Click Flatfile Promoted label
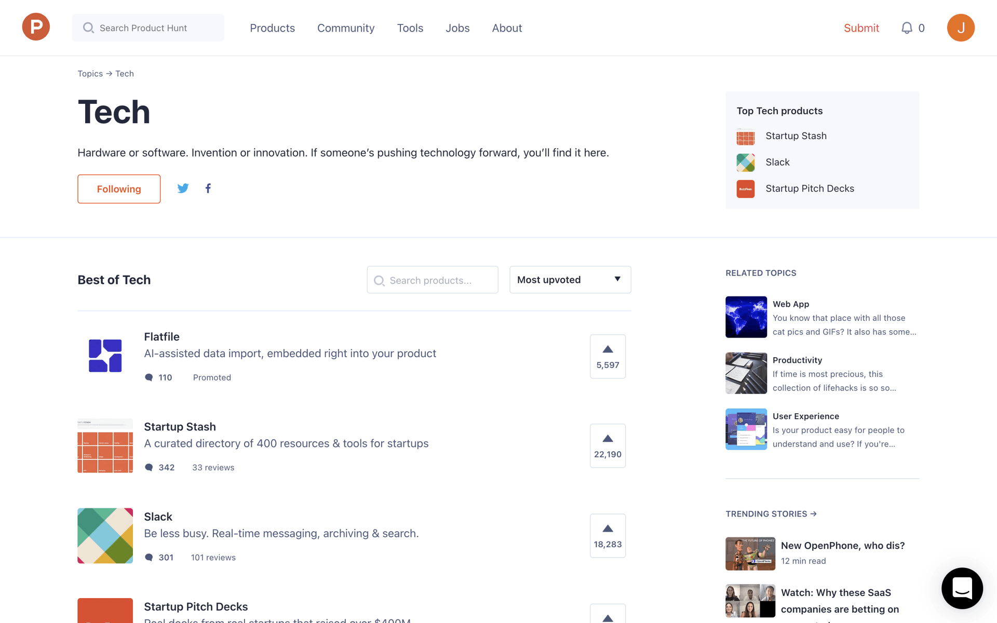Screen dimensions: 997x623 click(x=212, y=377)
